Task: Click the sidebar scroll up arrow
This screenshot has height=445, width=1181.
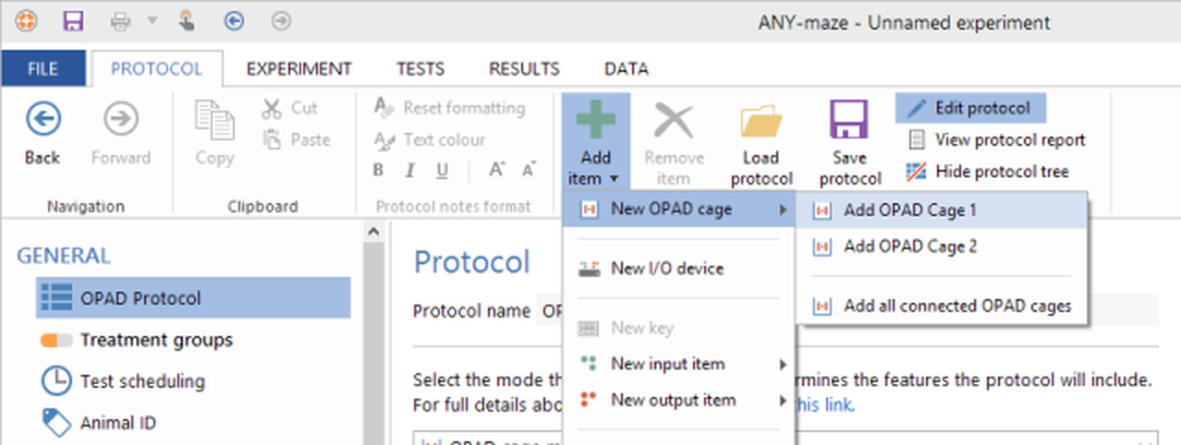Action: click(x=373, y=232)
